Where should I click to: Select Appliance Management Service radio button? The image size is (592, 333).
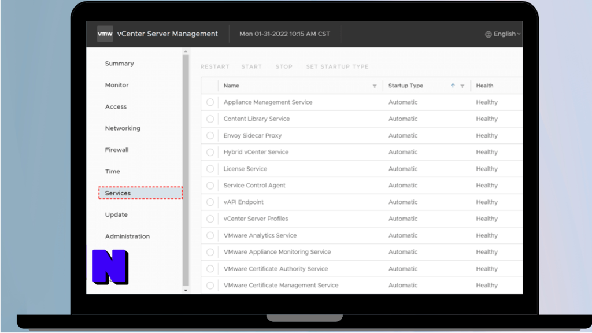pos(210,102)
